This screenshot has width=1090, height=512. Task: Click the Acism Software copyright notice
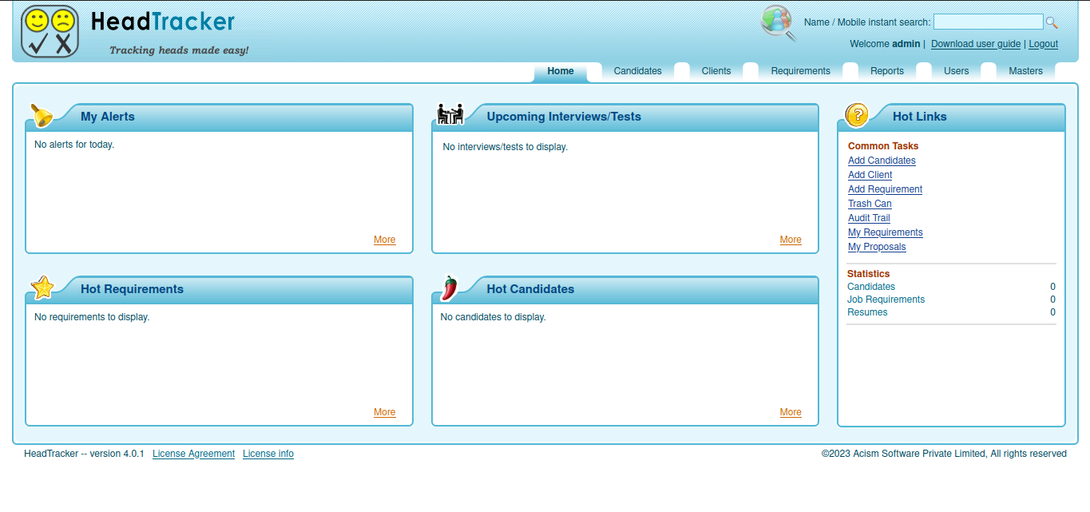click(x=944, y=454)
